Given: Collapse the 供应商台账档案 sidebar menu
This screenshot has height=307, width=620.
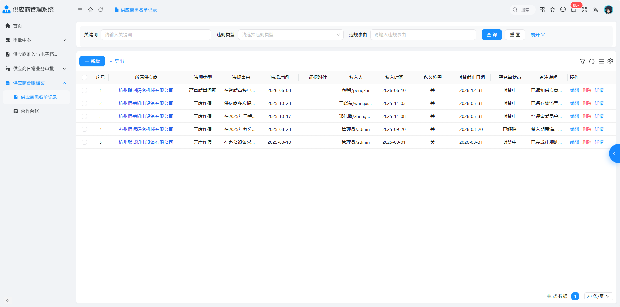Looking at the screenshot, I should coord(36,83).
